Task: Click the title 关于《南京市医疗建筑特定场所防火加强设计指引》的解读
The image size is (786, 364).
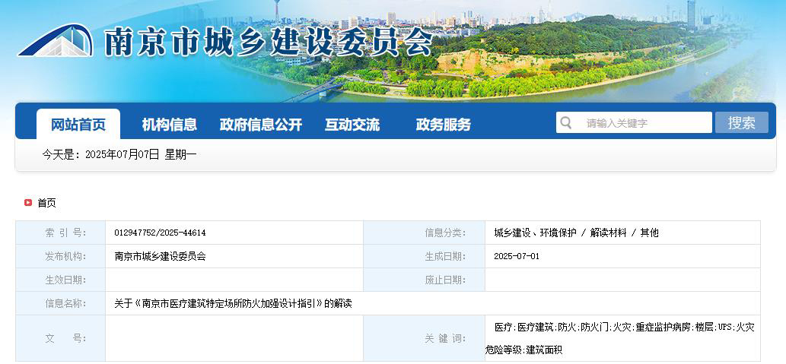Action: tap(233, 303)
